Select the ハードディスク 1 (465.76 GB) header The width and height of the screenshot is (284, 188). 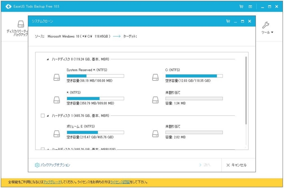coord(81,116)
